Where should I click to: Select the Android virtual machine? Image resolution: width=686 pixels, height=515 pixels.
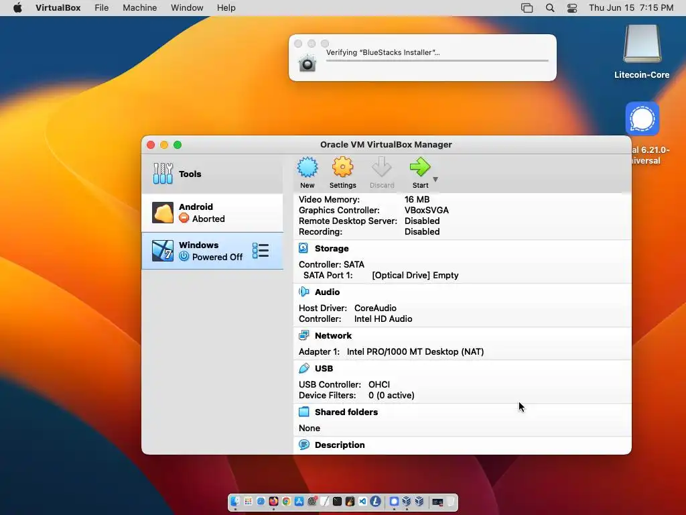(x=212, y=213)
